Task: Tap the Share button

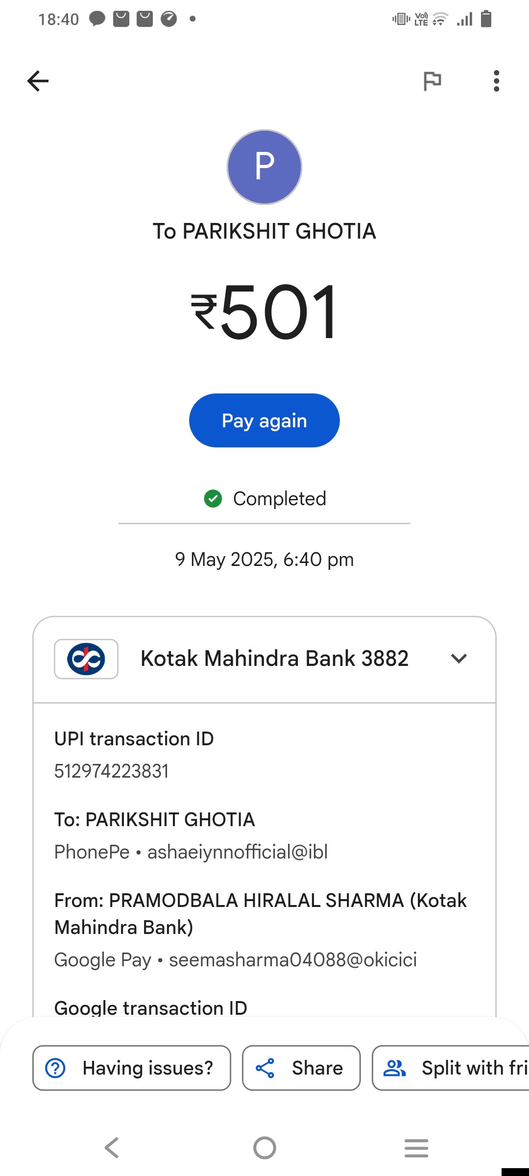Action: tap(301, 1068)
